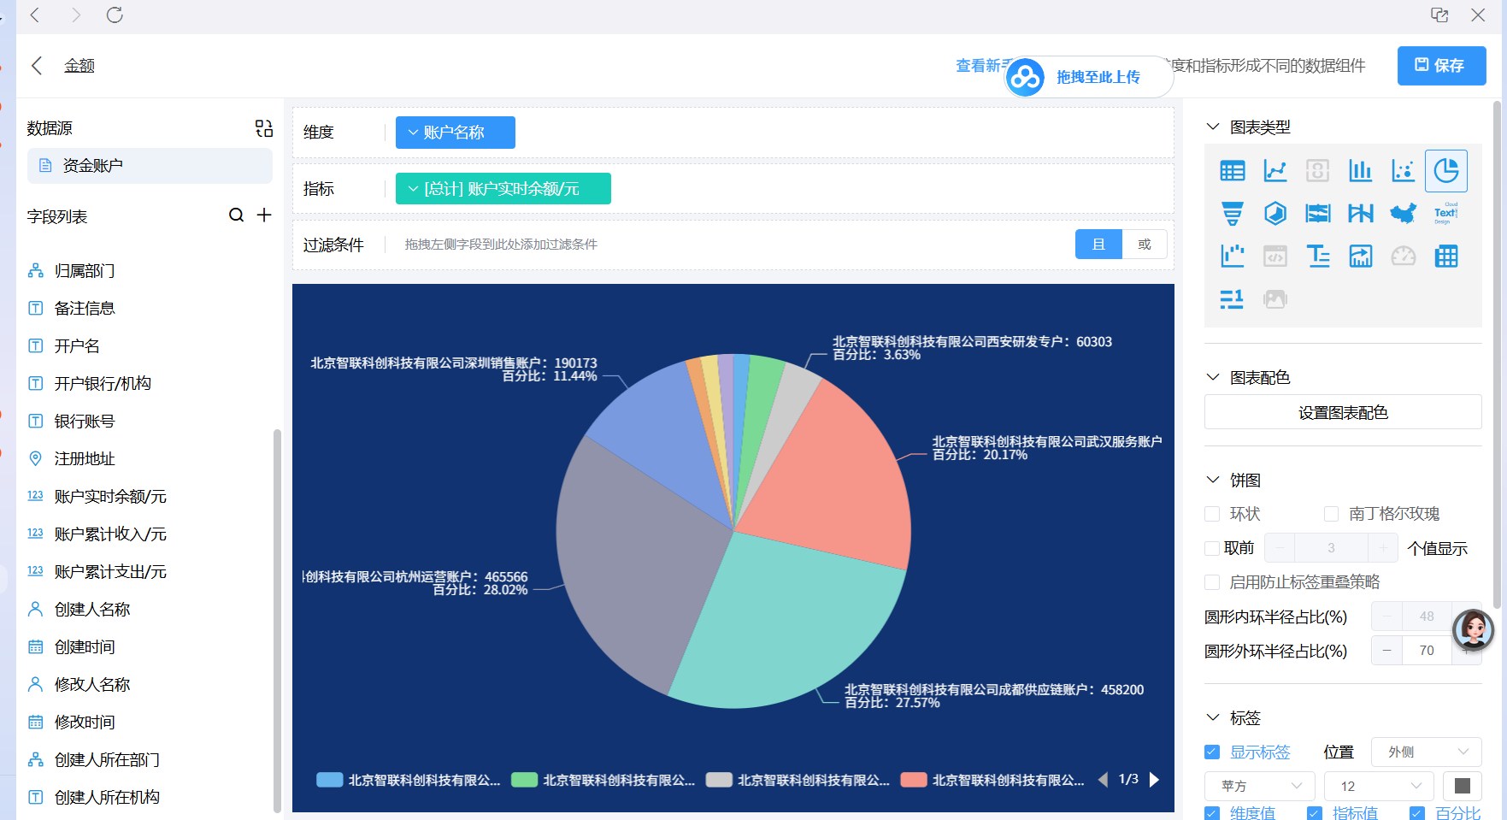The image size is (1507, 820).
Task: Select the funnel chart type icon
Action: pos(1232,214)
